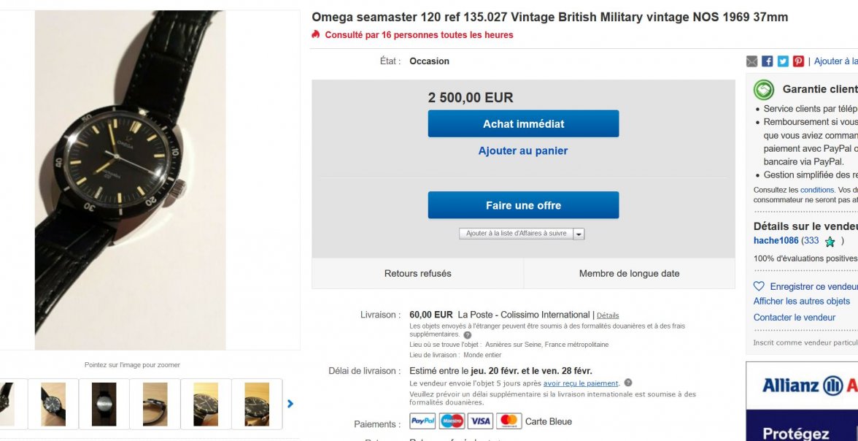Click the main Omega watch photo

(x=130, y=180)
